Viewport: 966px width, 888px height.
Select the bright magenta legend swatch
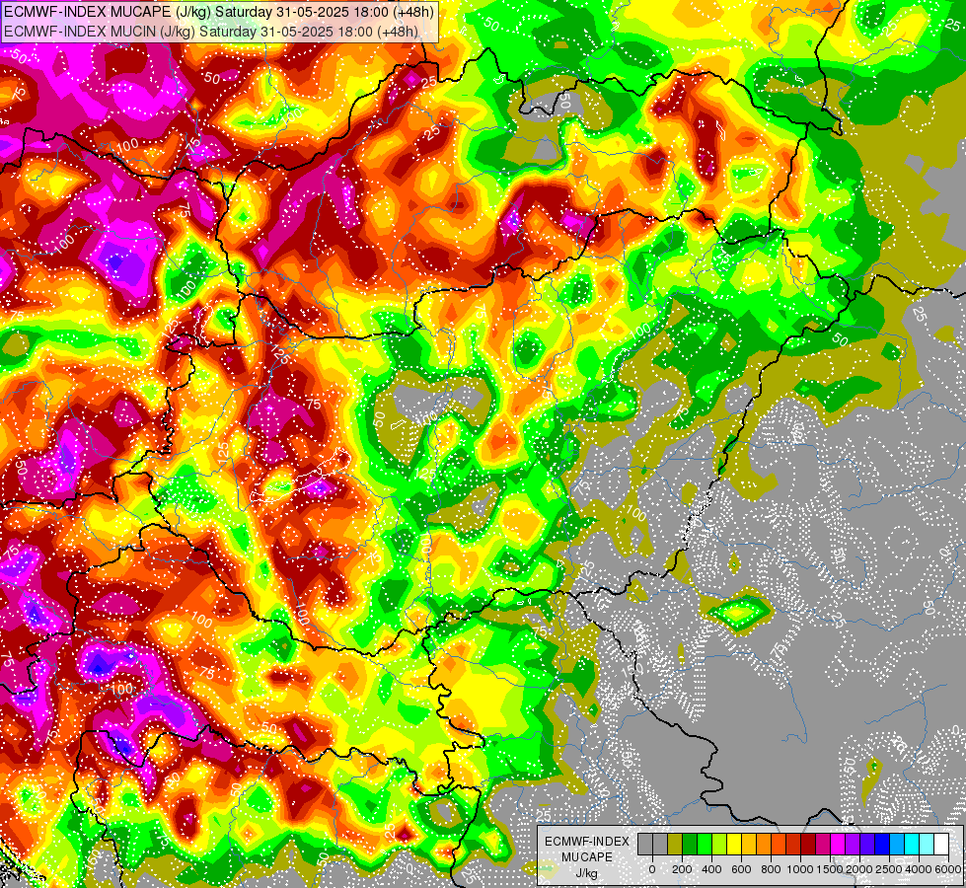(839, 844)
